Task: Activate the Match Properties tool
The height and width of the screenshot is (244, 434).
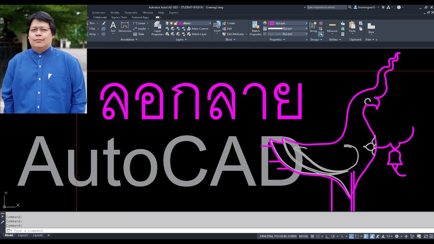Action: pos(256,28)
